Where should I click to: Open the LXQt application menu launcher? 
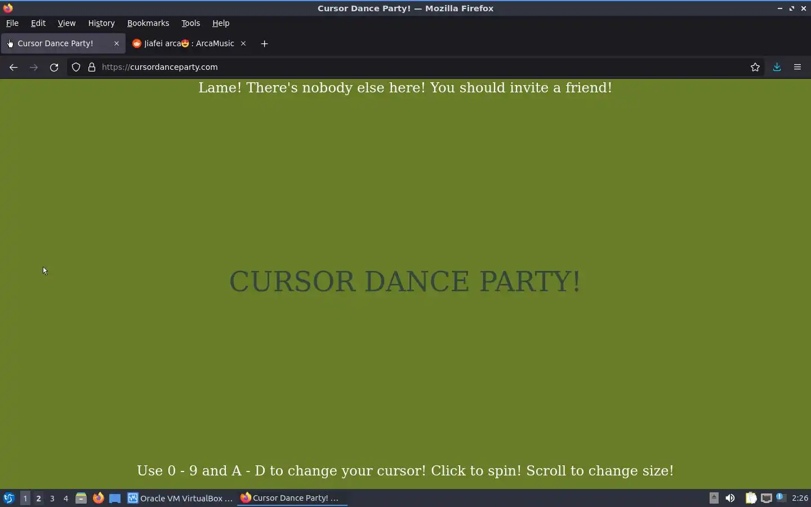pos(9,498)
